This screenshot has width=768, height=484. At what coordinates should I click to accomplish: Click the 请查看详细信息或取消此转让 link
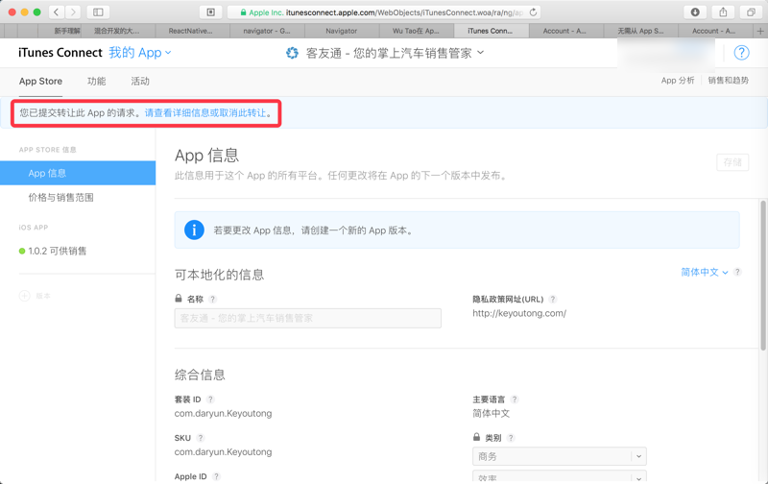tap(205, 113)
